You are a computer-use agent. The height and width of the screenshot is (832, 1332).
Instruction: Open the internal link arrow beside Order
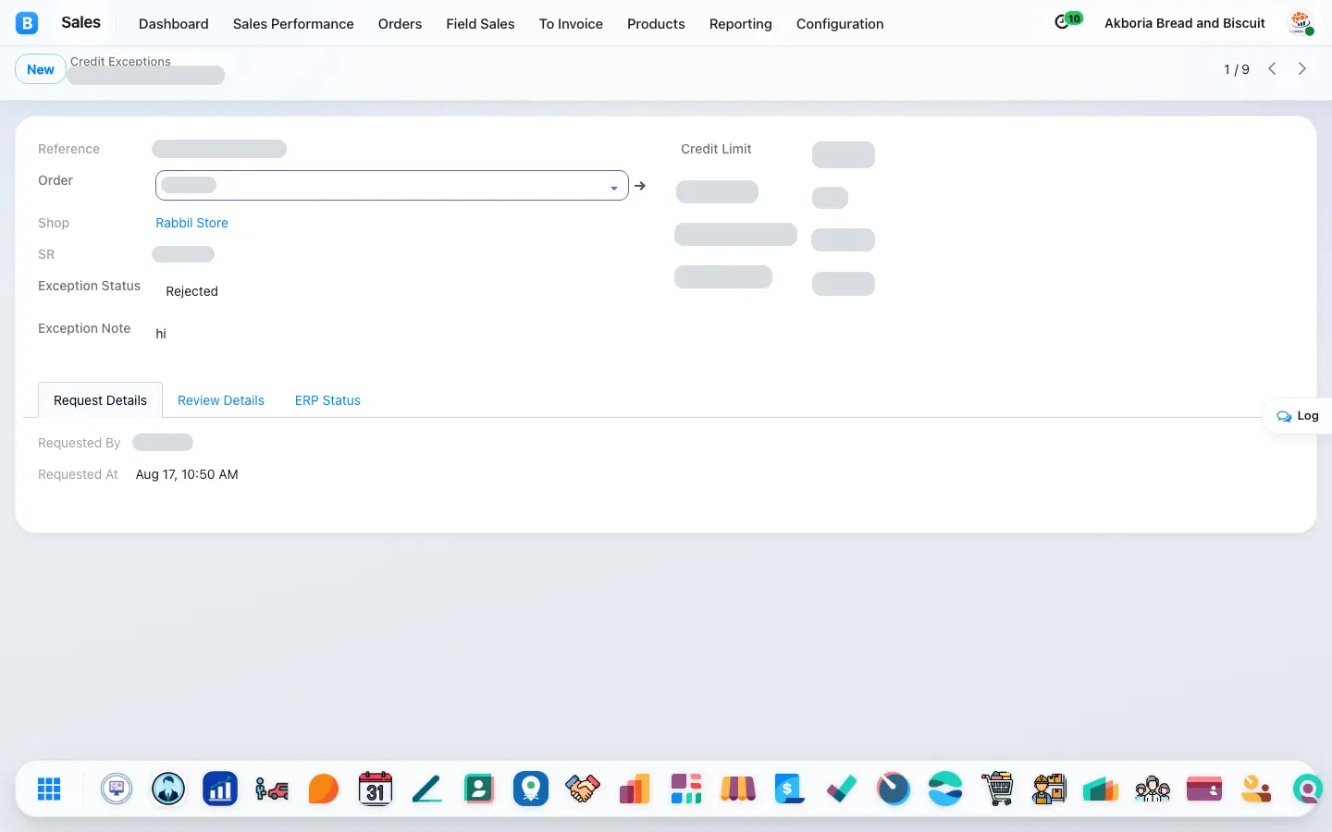pyautogui.click(x=640, y=186)
